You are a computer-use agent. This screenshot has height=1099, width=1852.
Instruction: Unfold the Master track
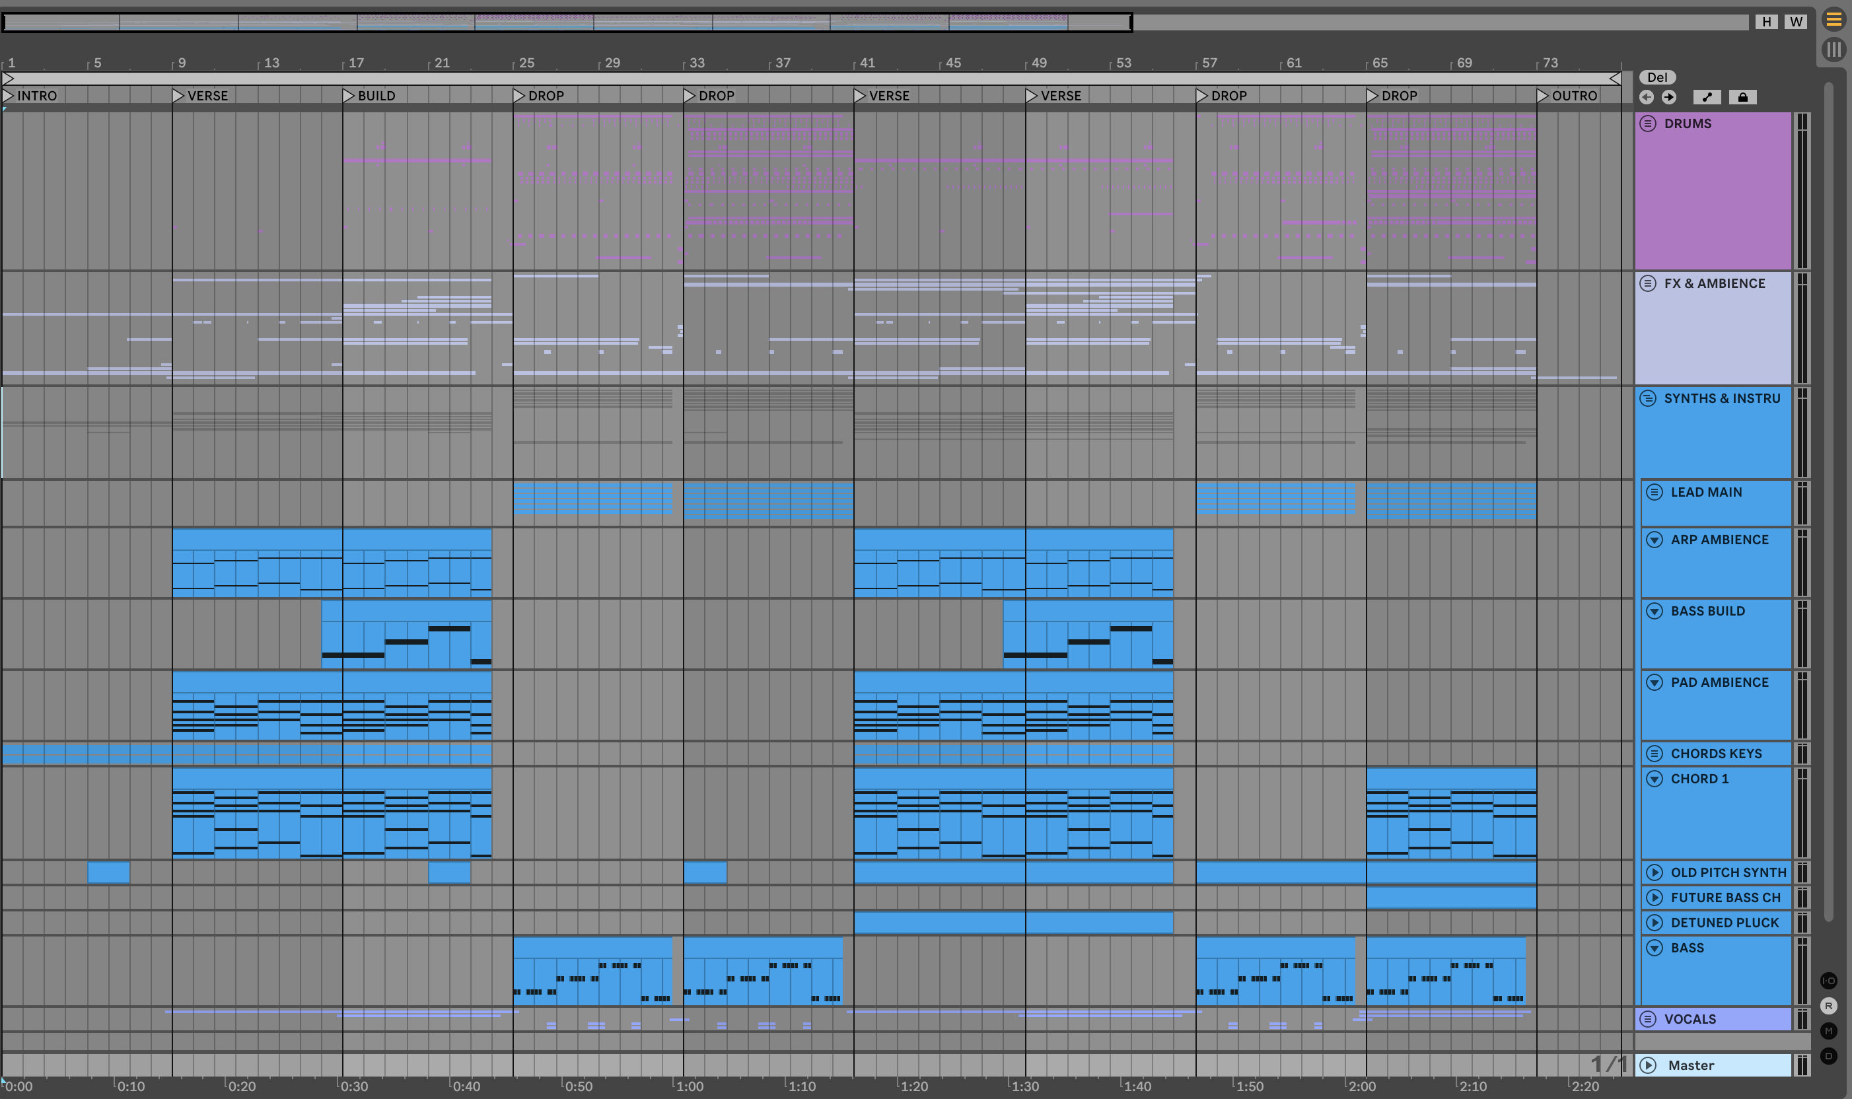(x=1648, y=1065)
